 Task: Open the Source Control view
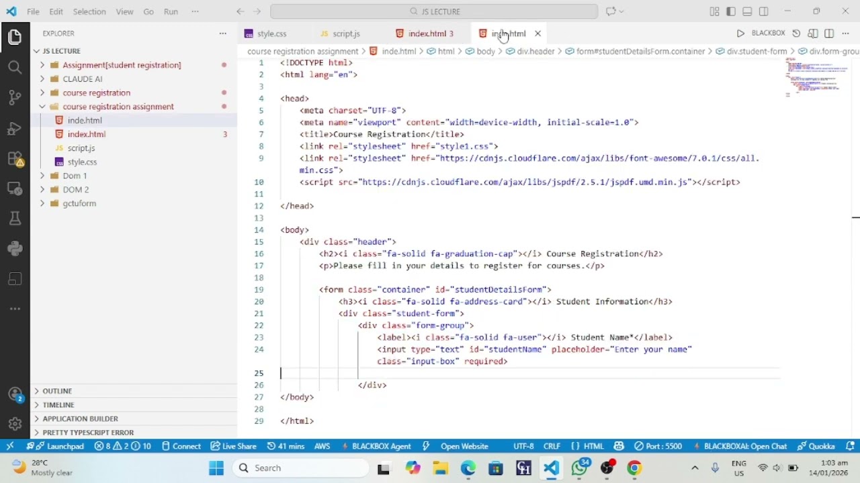(15, 97)
